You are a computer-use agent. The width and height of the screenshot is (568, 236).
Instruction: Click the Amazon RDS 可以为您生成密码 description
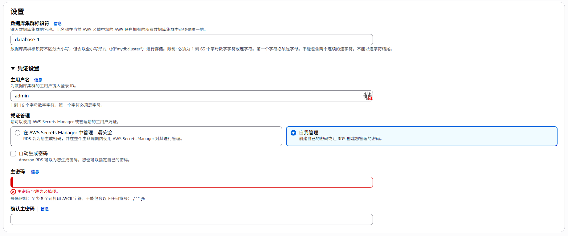point(75,160)
